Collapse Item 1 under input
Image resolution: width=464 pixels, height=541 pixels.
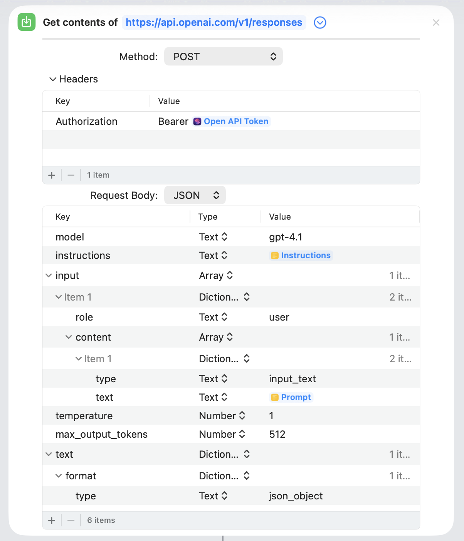tap(59, 297)
